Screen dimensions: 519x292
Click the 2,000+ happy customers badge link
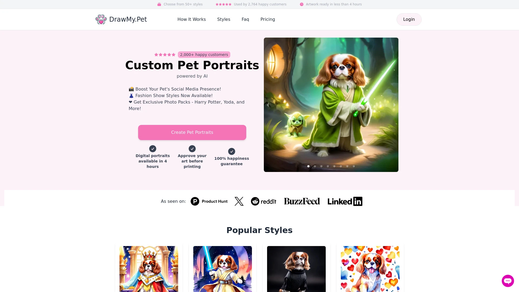pos(204,55)
